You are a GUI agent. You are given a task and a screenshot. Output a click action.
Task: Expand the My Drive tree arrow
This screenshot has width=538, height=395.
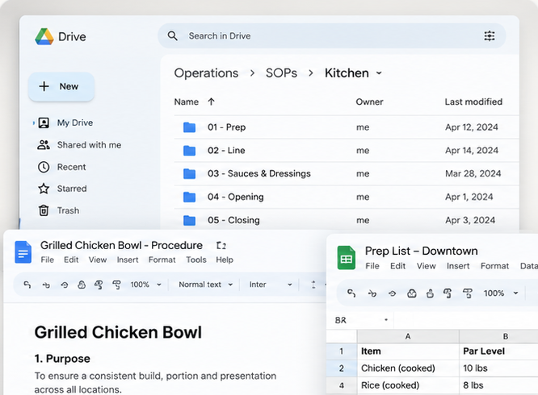click(x=34, y=123)
